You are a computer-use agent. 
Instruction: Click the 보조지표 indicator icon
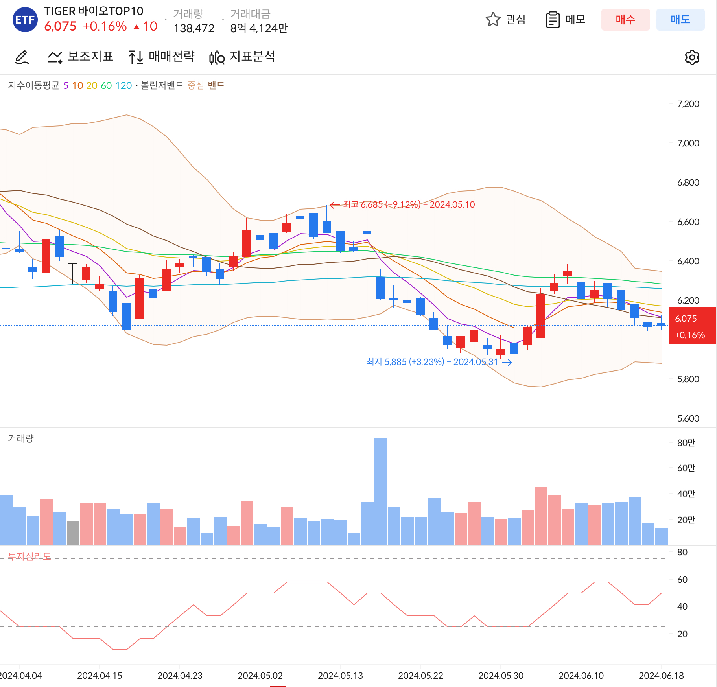coord(55,57)
